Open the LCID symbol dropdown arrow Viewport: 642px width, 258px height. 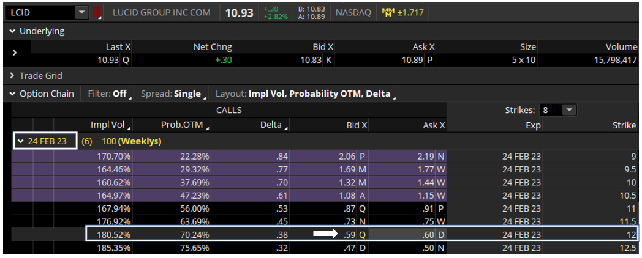(81, 13)
